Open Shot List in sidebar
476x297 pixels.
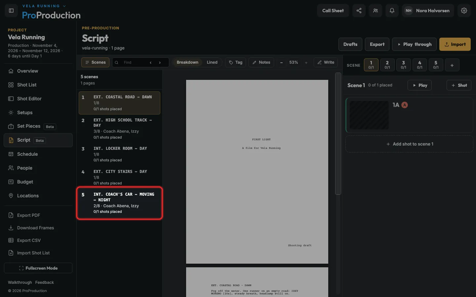tap(38, 85)
